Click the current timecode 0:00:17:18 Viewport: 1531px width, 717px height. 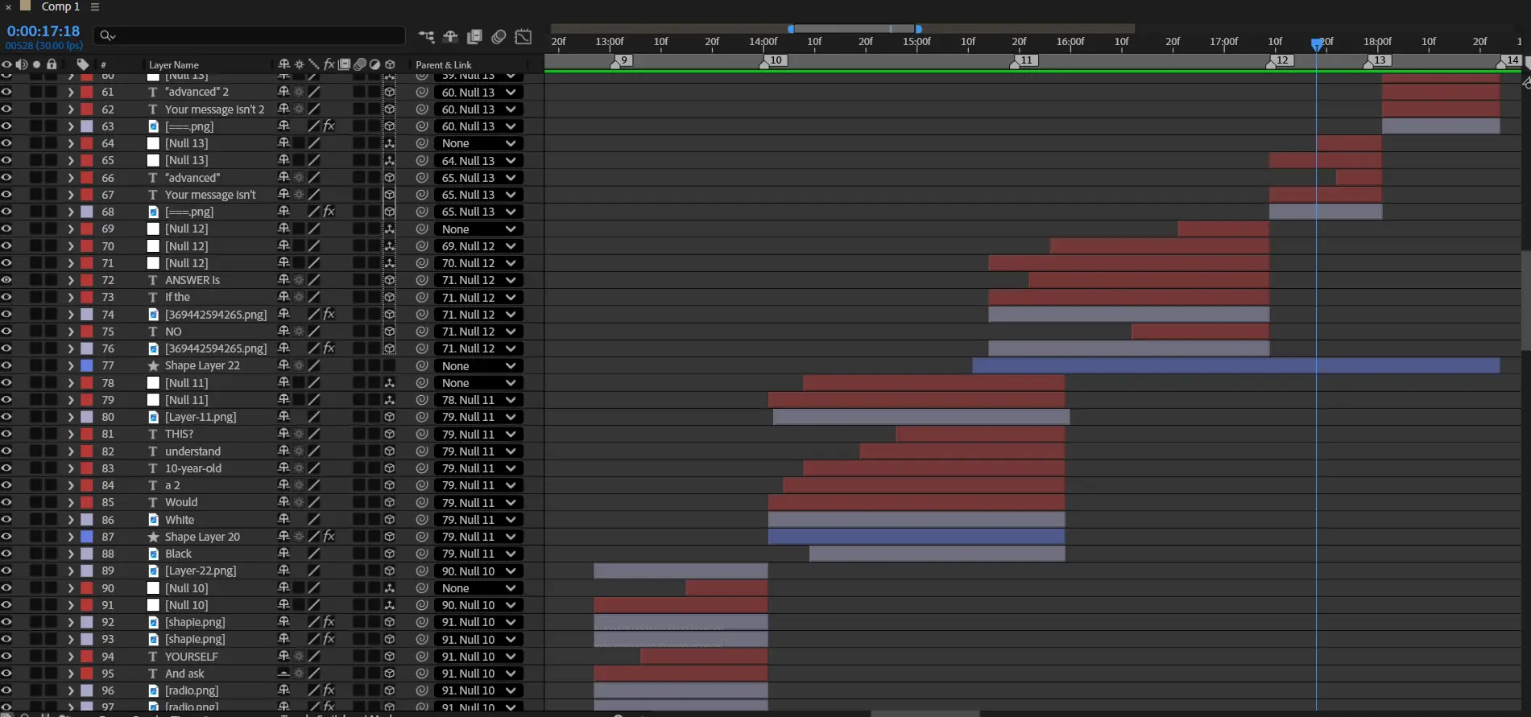[43, 31]
